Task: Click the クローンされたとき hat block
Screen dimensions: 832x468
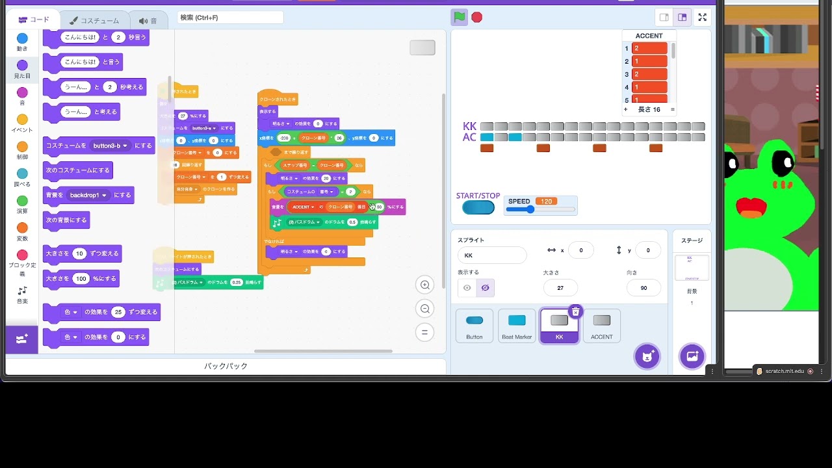Action: pos(278,98)
